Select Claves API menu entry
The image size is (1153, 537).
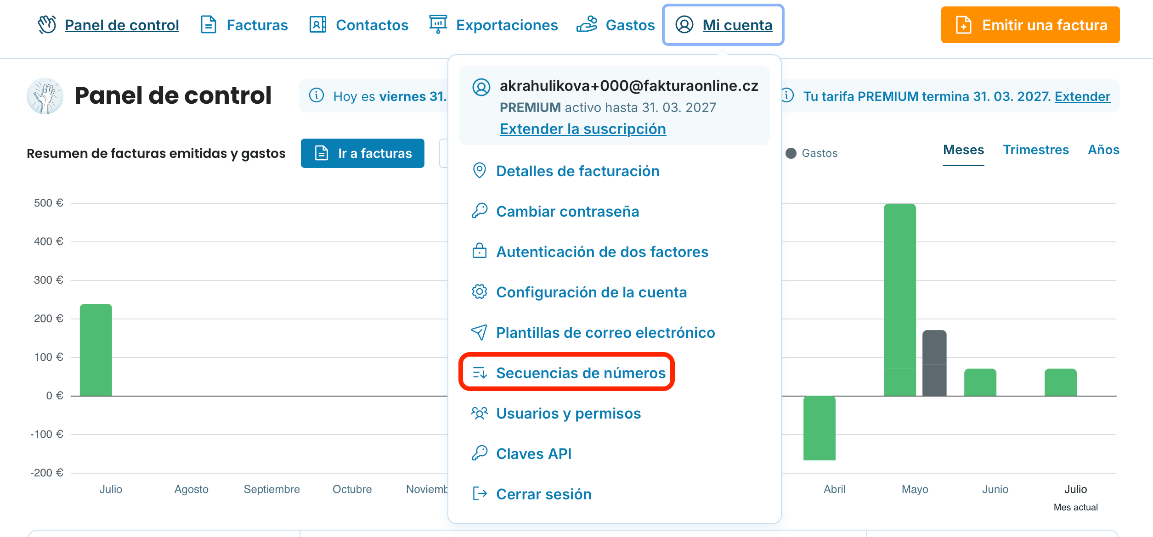(x=534, y=454)
